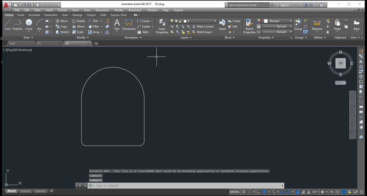Select the Arc tool
This screenshot has height=196, width=367.
point(39,25)
